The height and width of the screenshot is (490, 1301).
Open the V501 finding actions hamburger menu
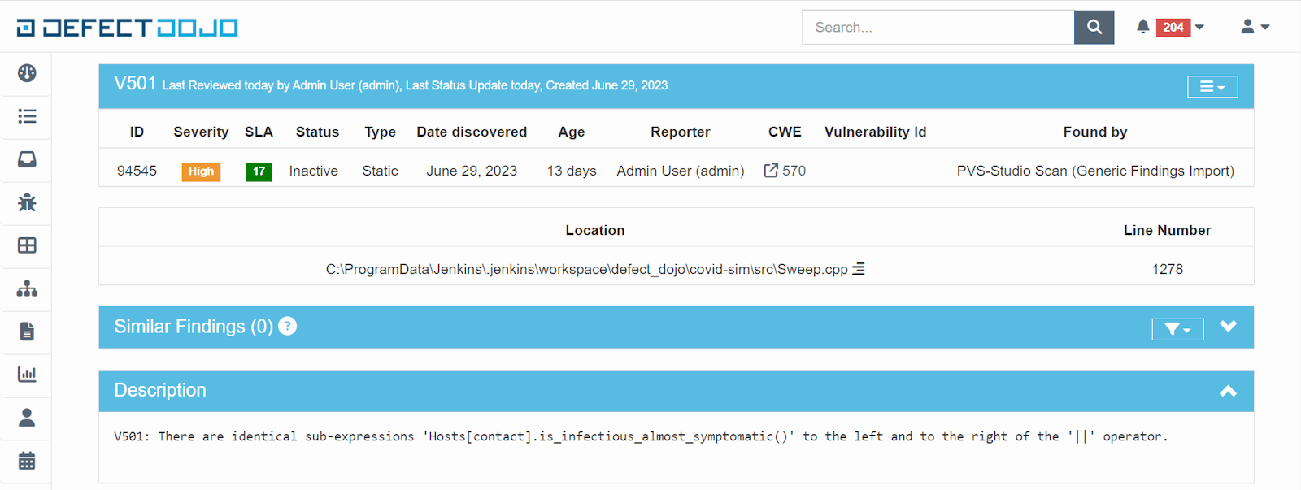(1212, 87)
